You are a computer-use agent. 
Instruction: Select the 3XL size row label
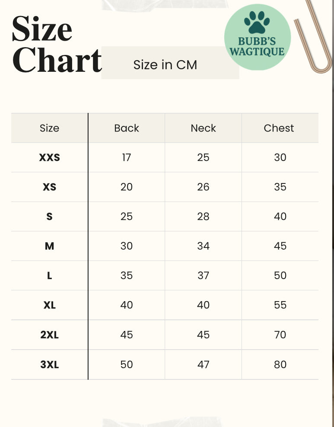pos(50,365)
